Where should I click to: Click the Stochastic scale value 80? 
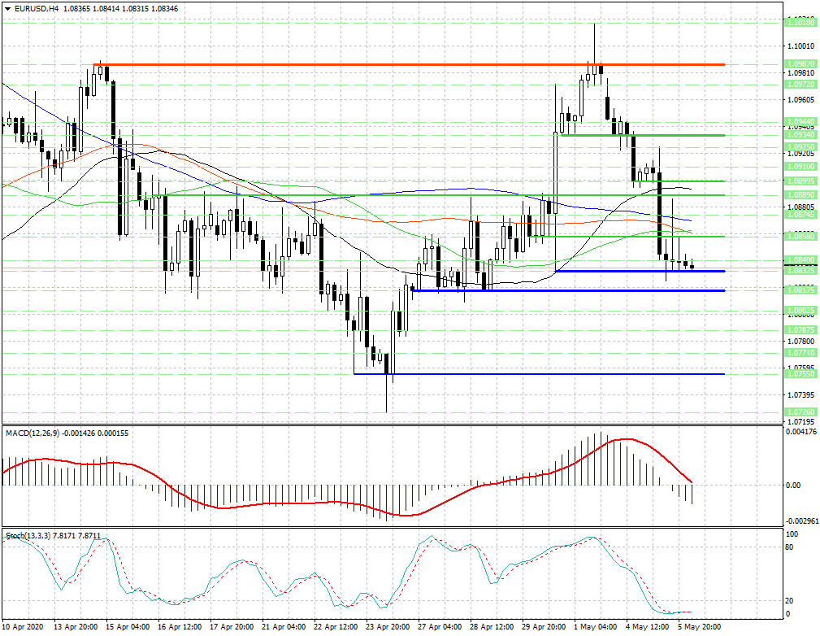click(x=790, y=547)
